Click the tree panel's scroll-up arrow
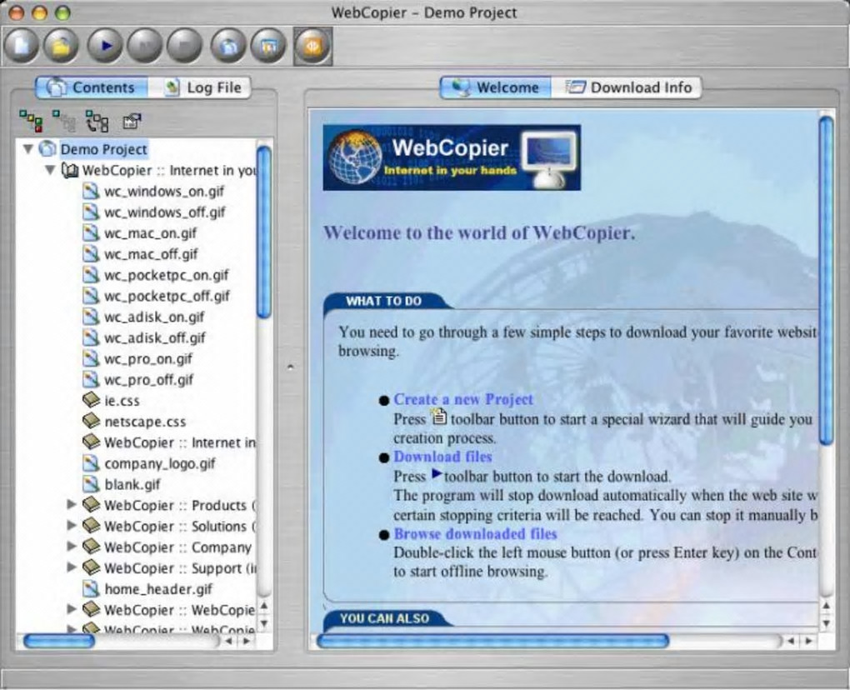Viewport: 850px width, 690px height. [x=264, y=606]
